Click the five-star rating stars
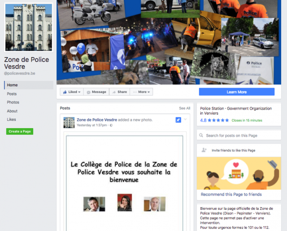 click(219, 120)
